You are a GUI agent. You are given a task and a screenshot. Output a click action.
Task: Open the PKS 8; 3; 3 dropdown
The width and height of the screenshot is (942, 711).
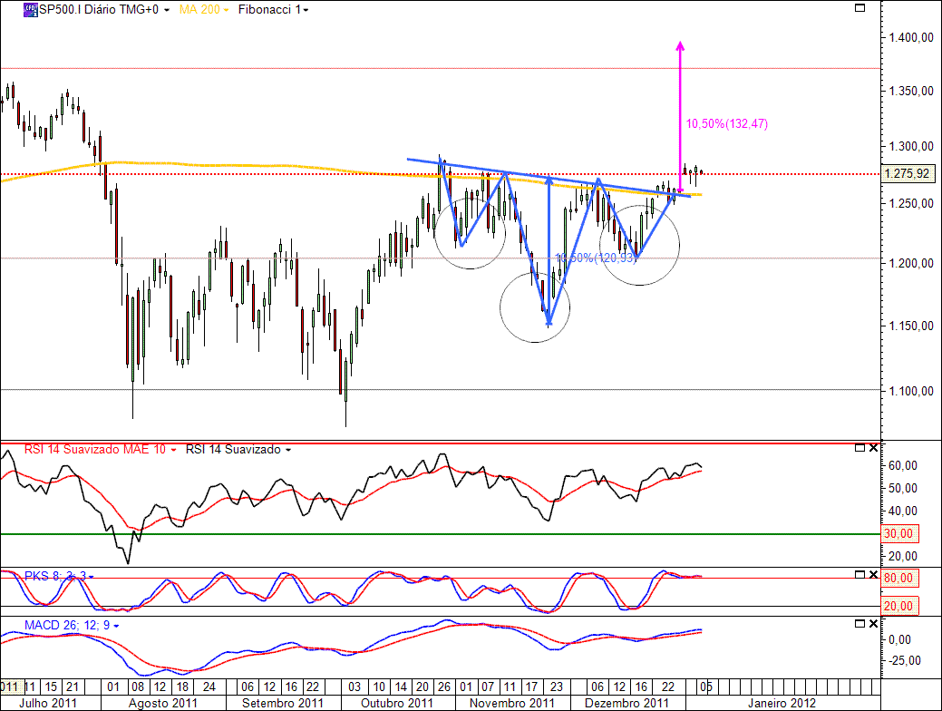pyautogui.click(x=92, y=577)
